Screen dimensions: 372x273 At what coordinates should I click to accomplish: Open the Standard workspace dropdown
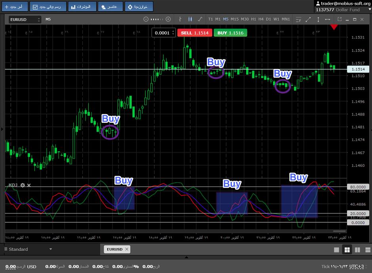coord(28,249)
